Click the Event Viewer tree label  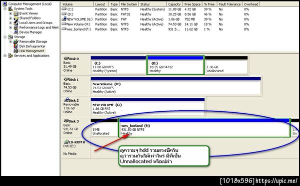coord(28,14)
